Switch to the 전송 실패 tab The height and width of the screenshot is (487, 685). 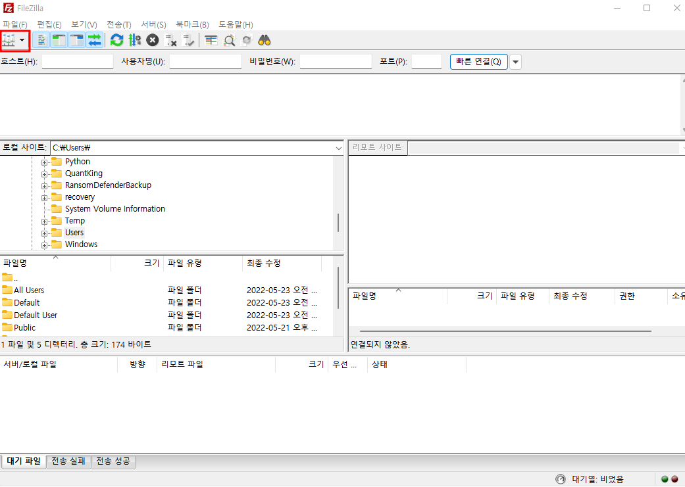pyautogui.click(x=68, y=461)
